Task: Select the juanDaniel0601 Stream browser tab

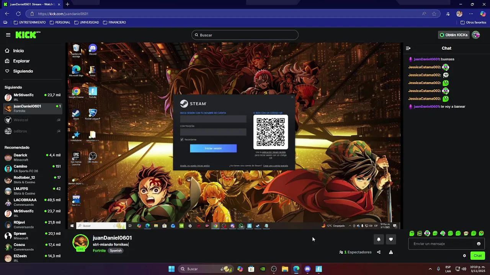Action: (32, 4)
